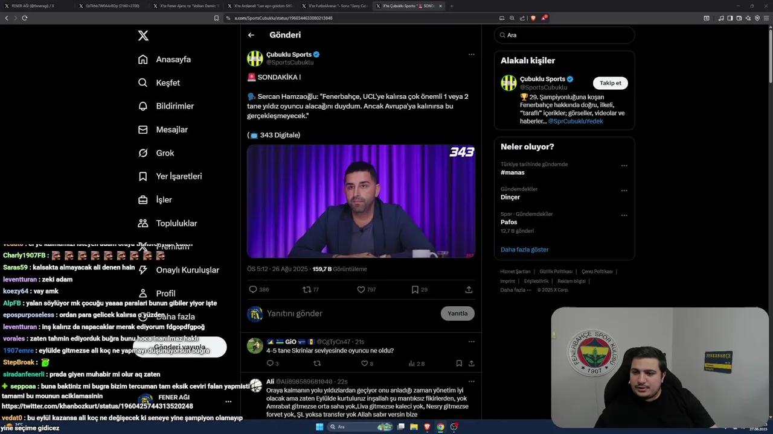Screen dimensions: 773x434
Task: Open options for #manas trend
Action: (624, 166)
